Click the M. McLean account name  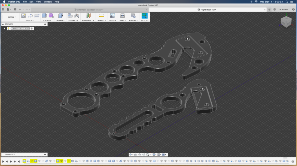coord(284,10)
